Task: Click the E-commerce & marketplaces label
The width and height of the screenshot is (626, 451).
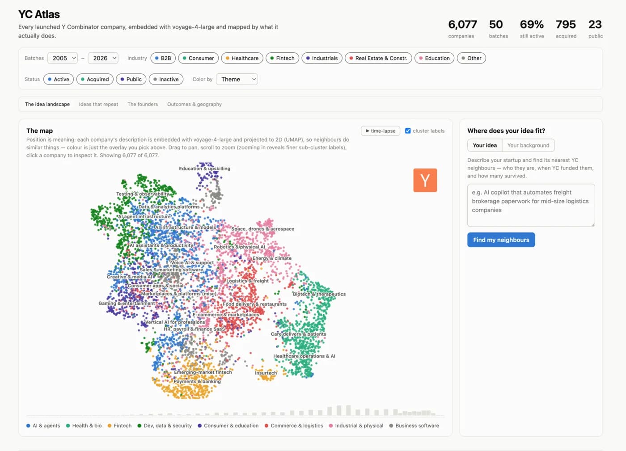Action: pos(226,315)
